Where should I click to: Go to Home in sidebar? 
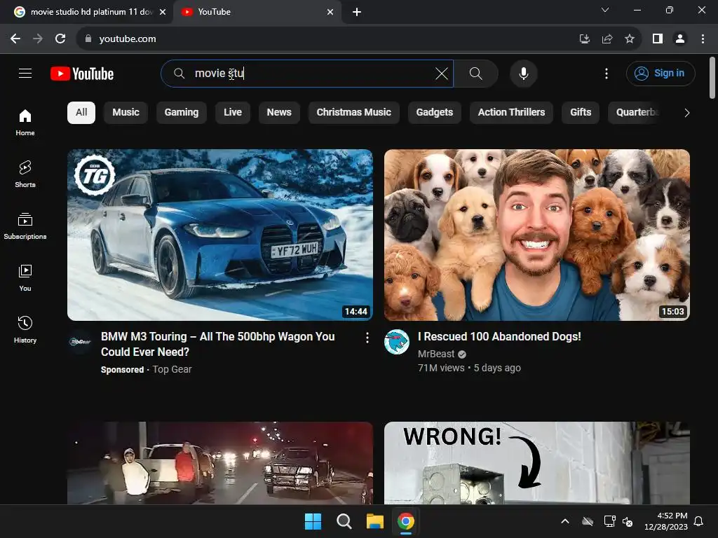(x=25, y=123)
